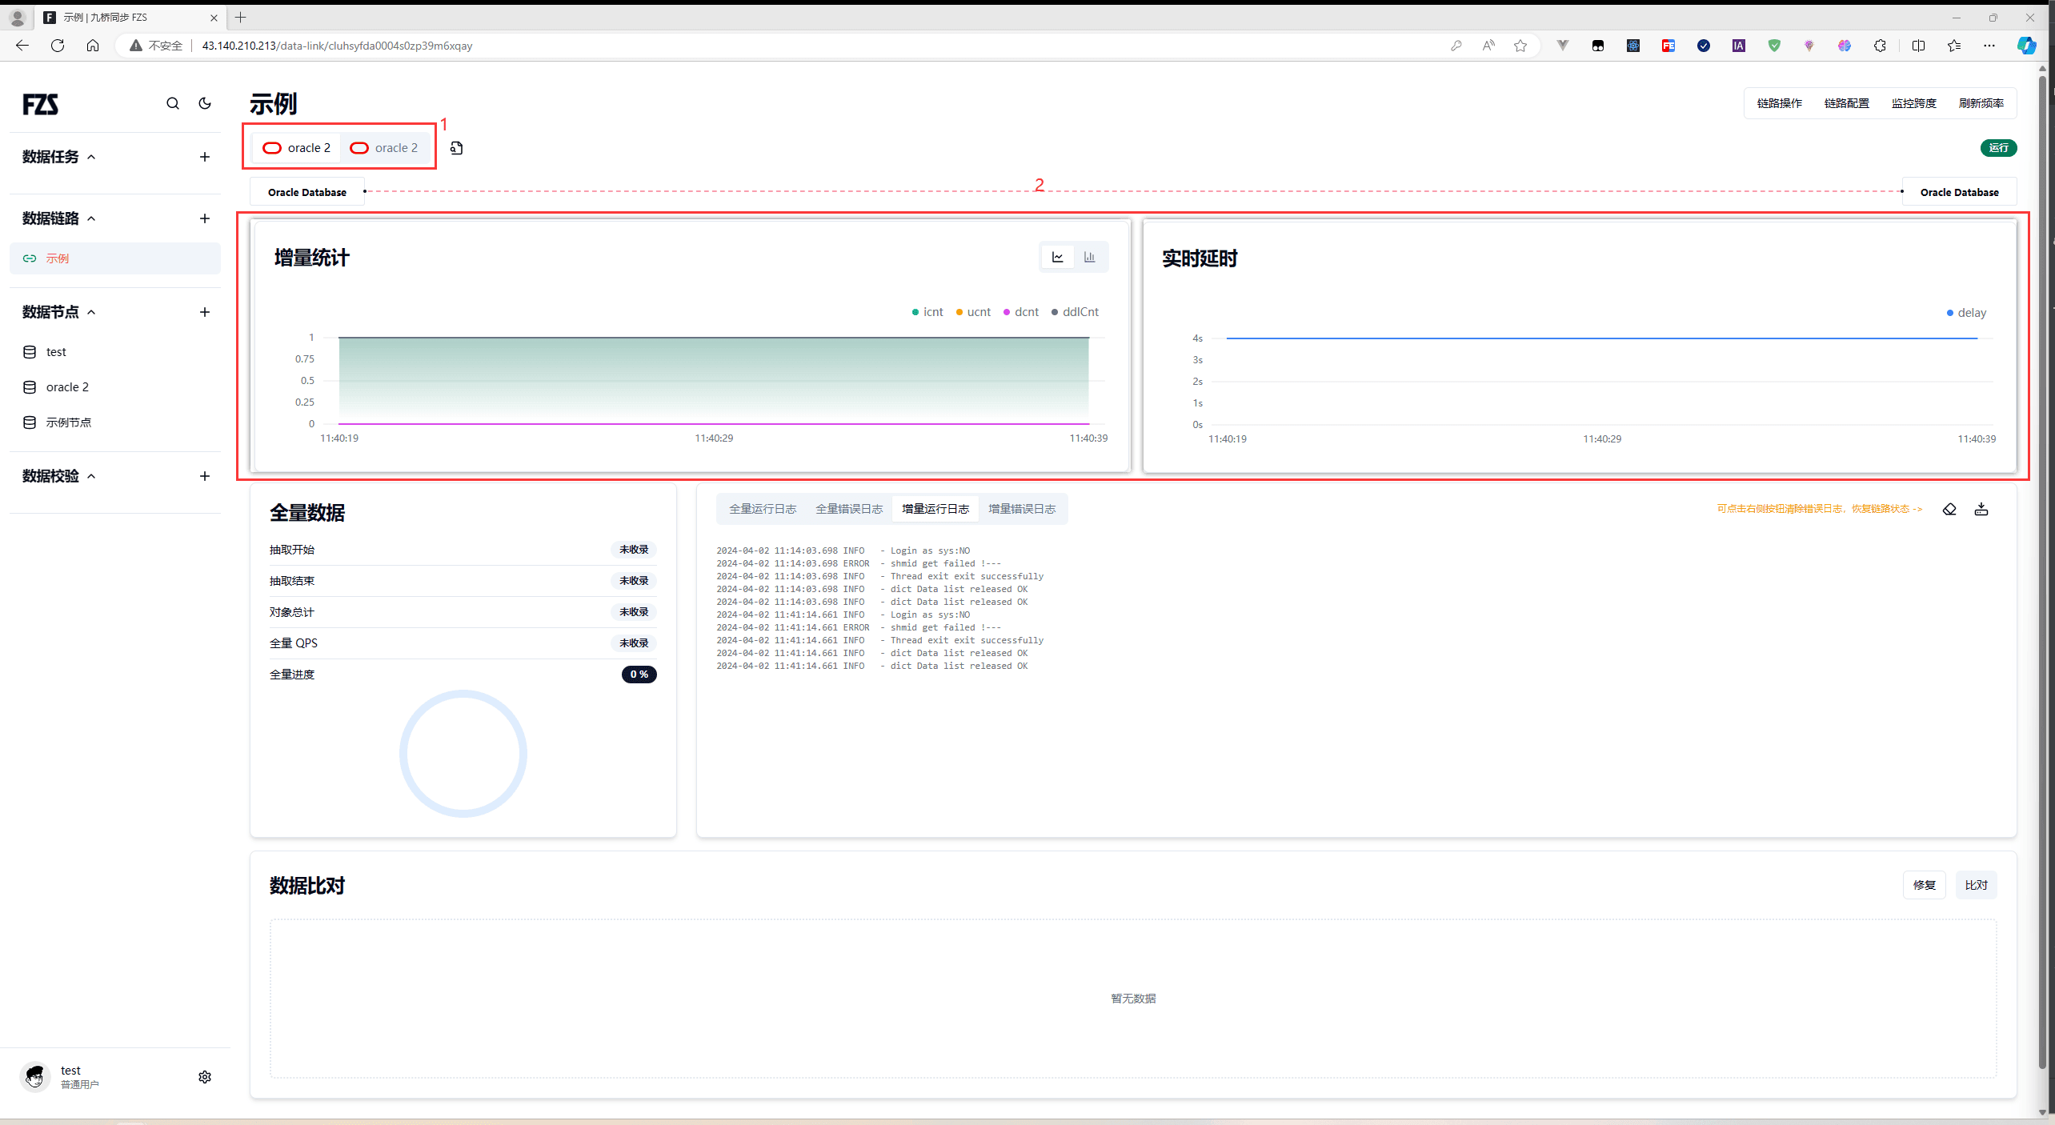Click eraser icon to clear error logs
Viewport: 2055px width, 1125px height.
(1949, 509)
